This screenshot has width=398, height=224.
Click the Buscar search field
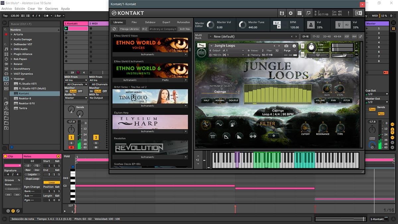pyautogui.click(x=35, y=24)
